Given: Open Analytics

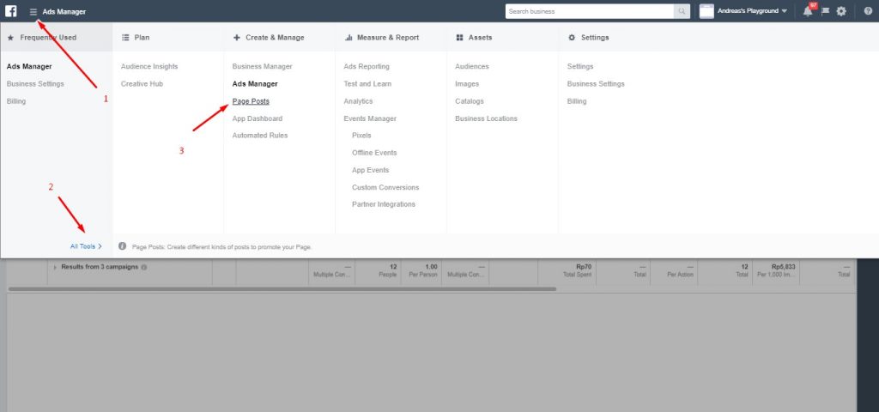Looking at the screenshot, I should pyautogui.click(x=358, y=101).
